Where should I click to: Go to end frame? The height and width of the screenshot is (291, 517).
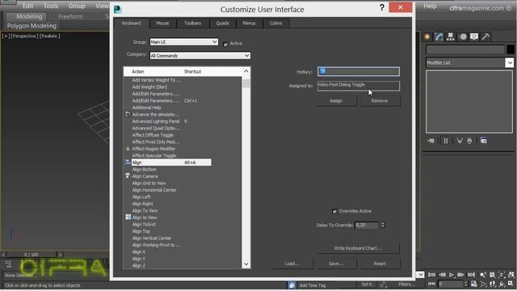pyautogui.click(x=472, y=275)
